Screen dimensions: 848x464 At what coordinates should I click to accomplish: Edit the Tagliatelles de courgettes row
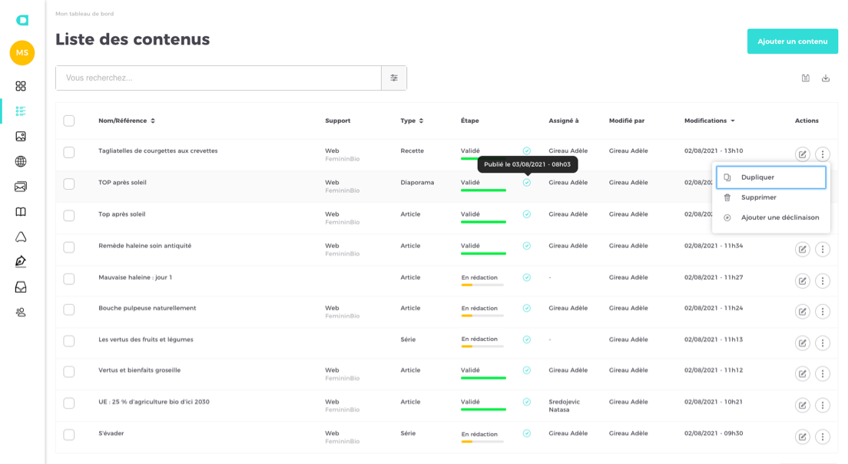[802, 154]
